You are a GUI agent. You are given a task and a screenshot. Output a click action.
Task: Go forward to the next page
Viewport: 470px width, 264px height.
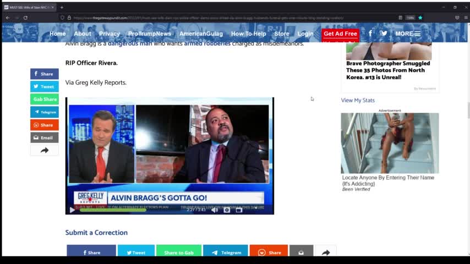(17, 18)
